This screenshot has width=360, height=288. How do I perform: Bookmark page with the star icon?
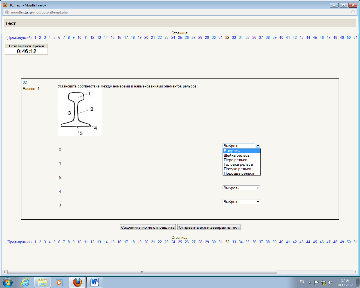(353, 12)
